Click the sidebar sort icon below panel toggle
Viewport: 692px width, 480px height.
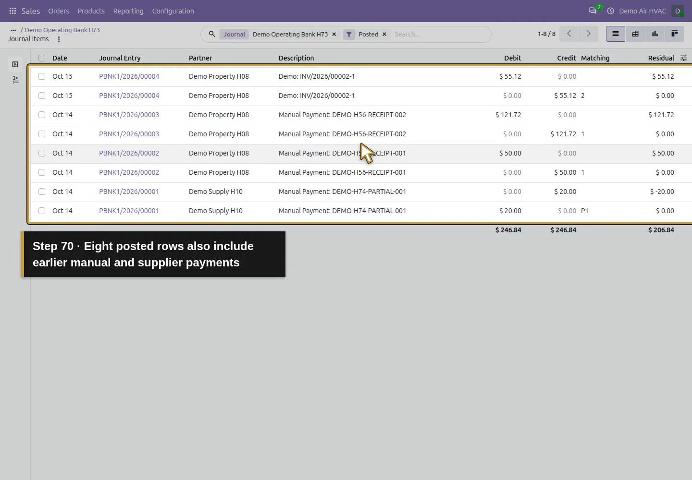coord(15,80)
